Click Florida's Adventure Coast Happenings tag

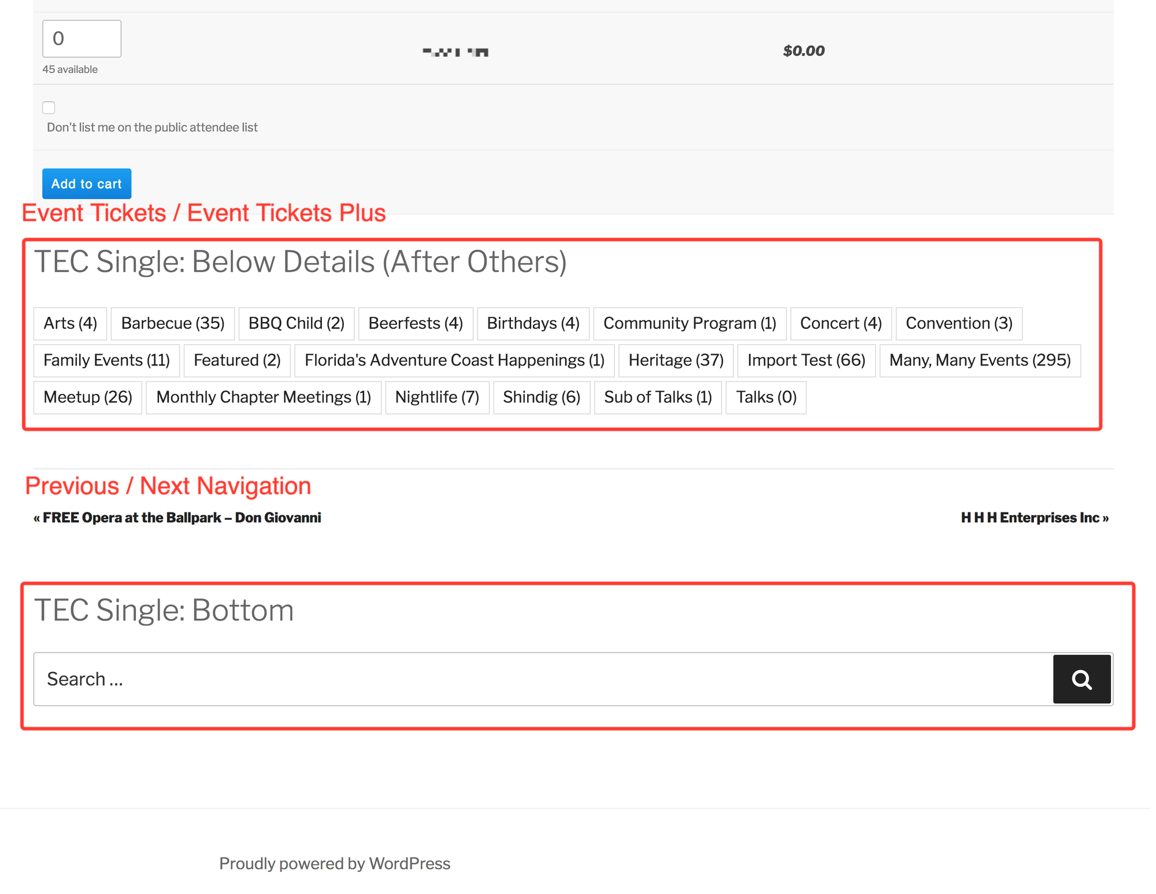(454, 360)
